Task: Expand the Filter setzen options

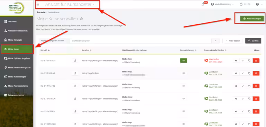Action: 232,41
